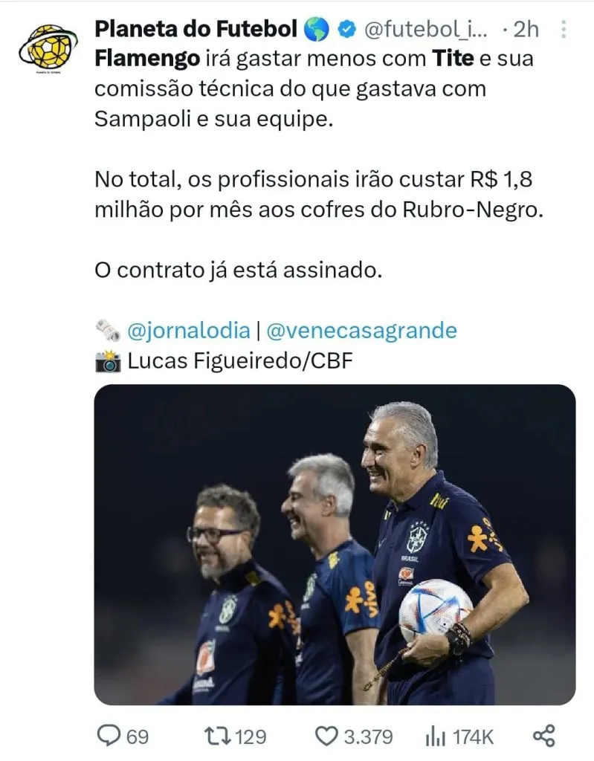Click the 174K views count
594x761 pixels.
(473, 736)
